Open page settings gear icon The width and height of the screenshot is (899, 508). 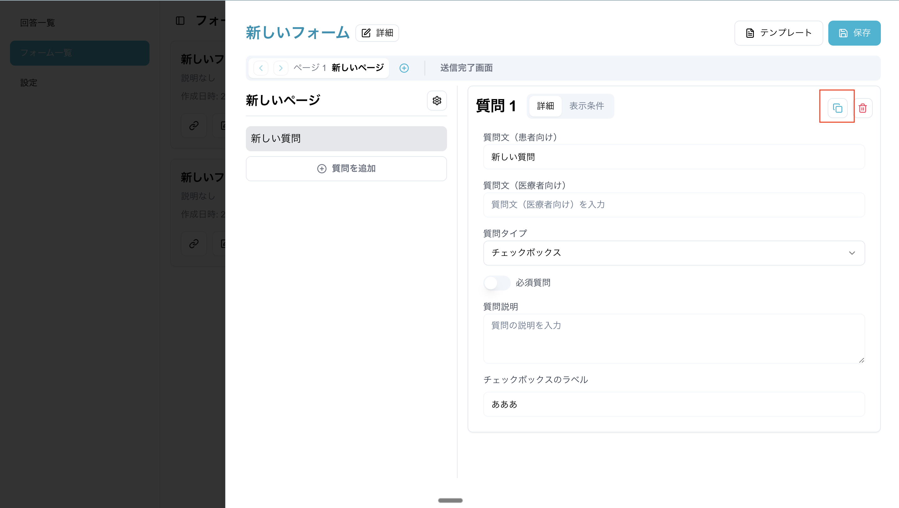click(437, 101)
